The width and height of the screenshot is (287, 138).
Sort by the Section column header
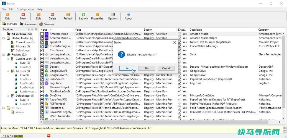click(160, 30)
